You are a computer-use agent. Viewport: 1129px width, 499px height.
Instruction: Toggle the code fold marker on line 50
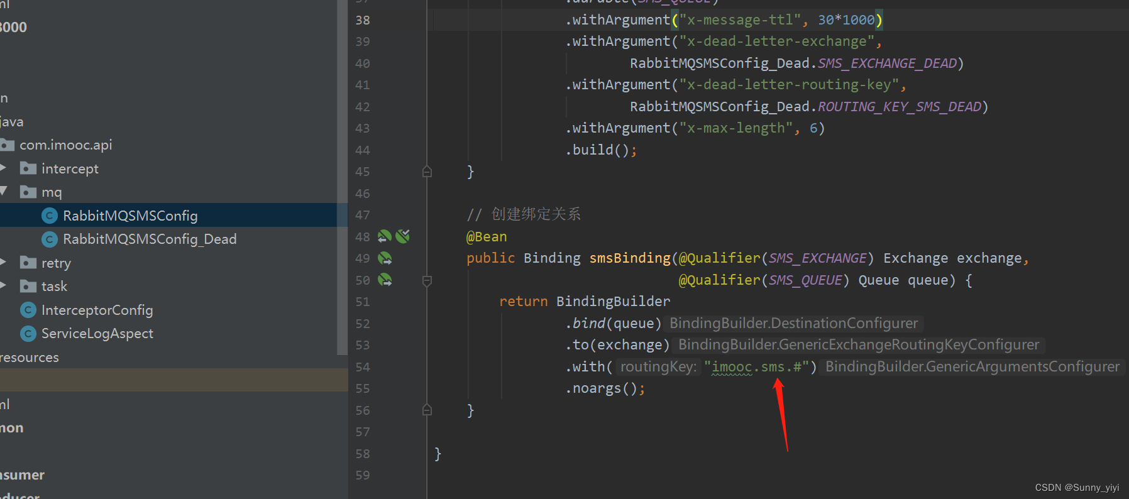[x=427, y=280]
